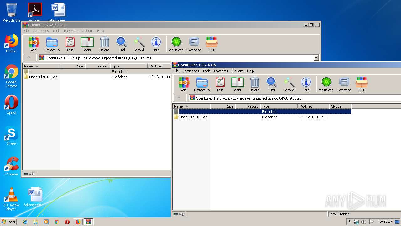
Task: Select the Google Chrome desktop shortcut
Action: (11, 76)
